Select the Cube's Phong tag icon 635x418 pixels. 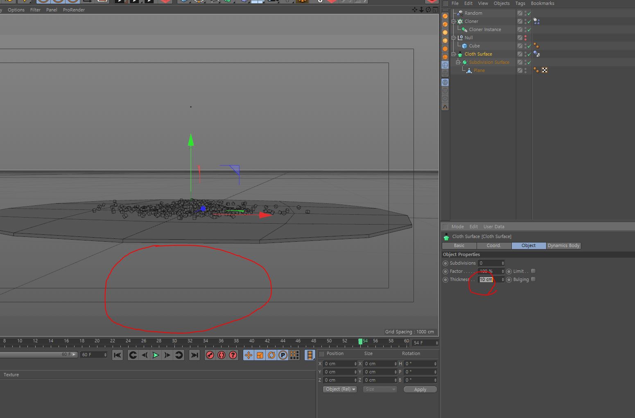pyautogui.click(x=536, y=46)
